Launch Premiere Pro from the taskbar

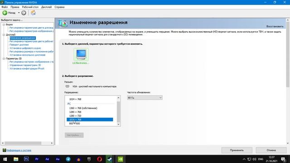coord(37,159)
